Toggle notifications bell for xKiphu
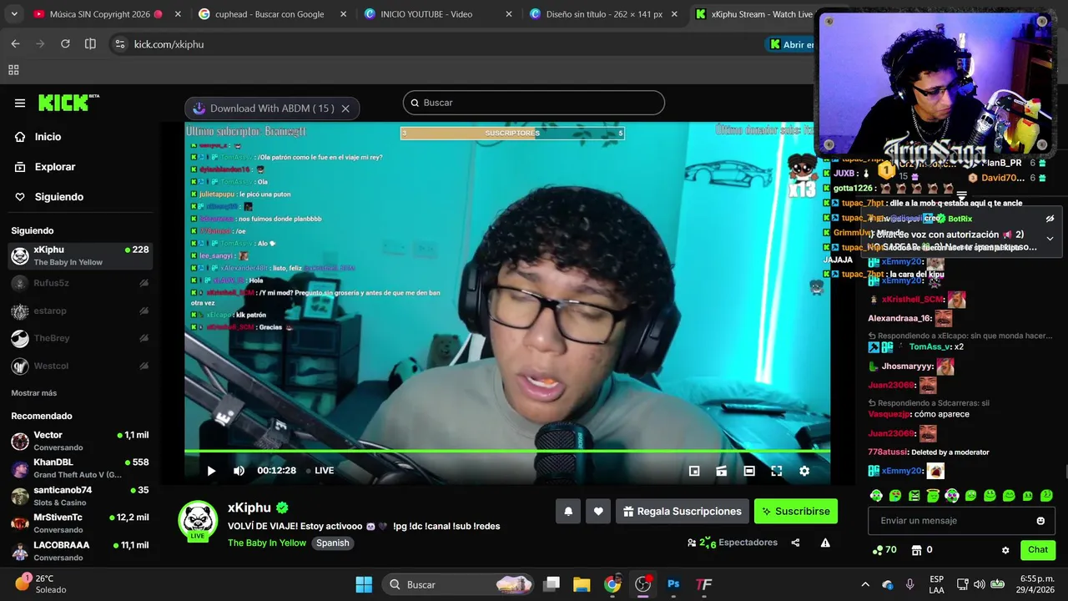The width and height of the screenshot is (1068, 601). click(x=568, y=512)
